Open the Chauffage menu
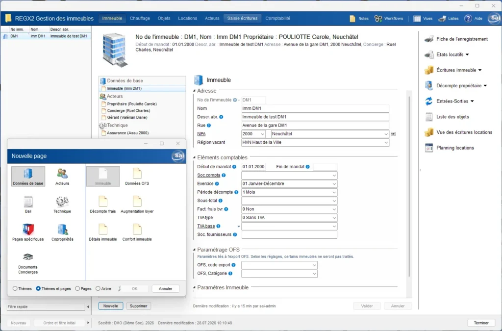Viewport: 502px width, 331px height. click(x=140, y=18)
